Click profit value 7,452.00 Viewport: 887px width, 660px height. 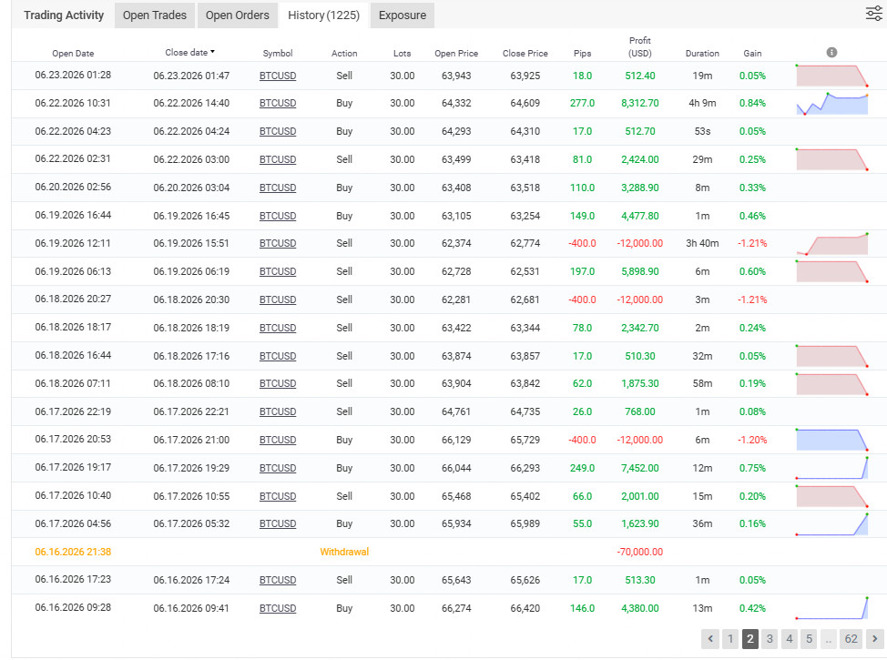point(640,468)
